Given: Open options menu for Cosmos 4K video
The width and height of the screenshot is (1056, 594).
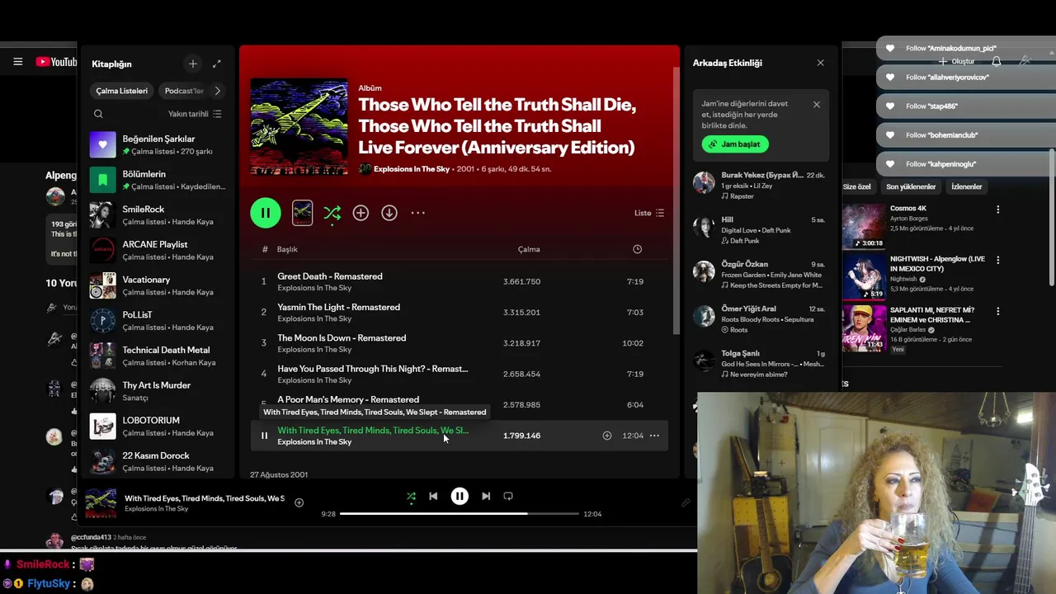Looking at the screenshot, I should [997, 210].
